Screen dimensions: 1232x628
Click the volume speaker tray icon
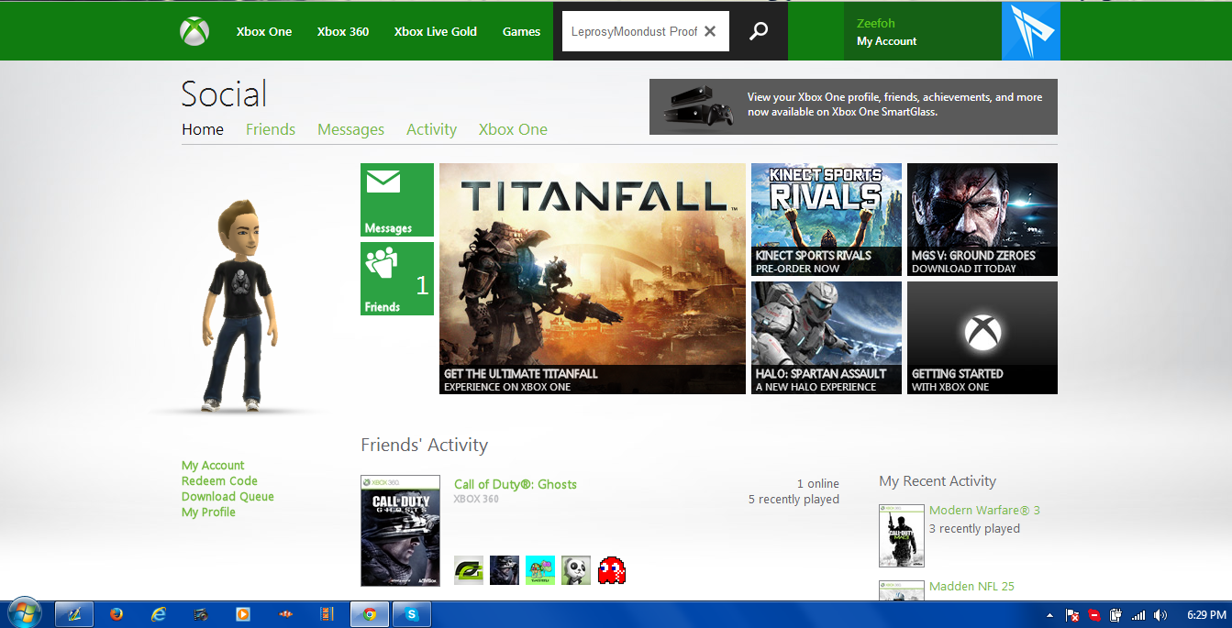1160,615
